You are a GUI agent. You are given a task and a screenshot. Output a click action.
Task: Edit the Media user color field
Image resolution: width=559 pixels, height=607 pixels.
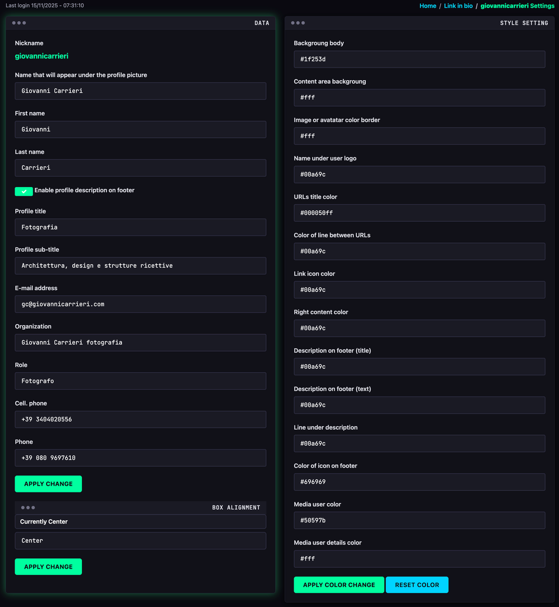click(419, 520)
